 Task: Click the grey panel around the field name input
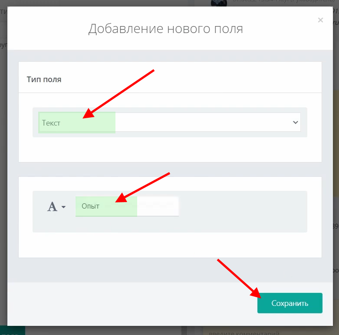(x=243, y=212)
